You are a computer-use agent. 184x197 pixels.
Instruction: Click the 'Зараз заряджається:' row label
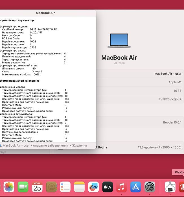15,59
